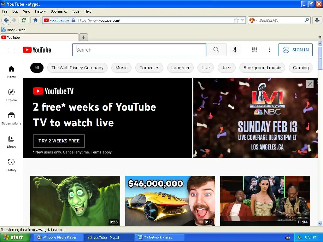
Task: Reload the current page
Action: tap(24, 20)
